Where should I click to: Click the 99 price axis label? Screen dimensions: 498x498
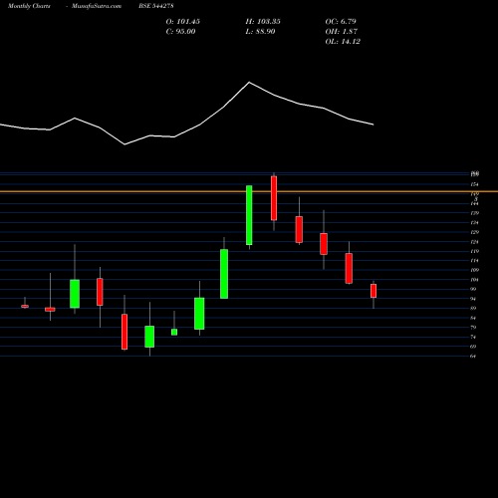coord(474,289)
